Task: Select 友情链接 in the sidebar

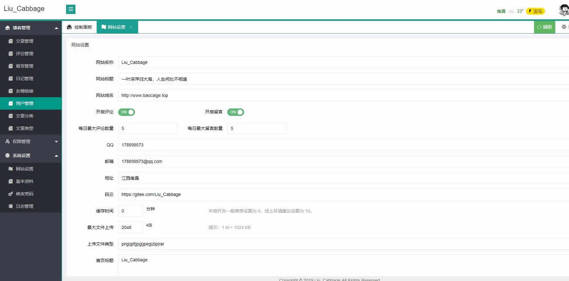Action: pyautogui.click(x=25, y=91)
